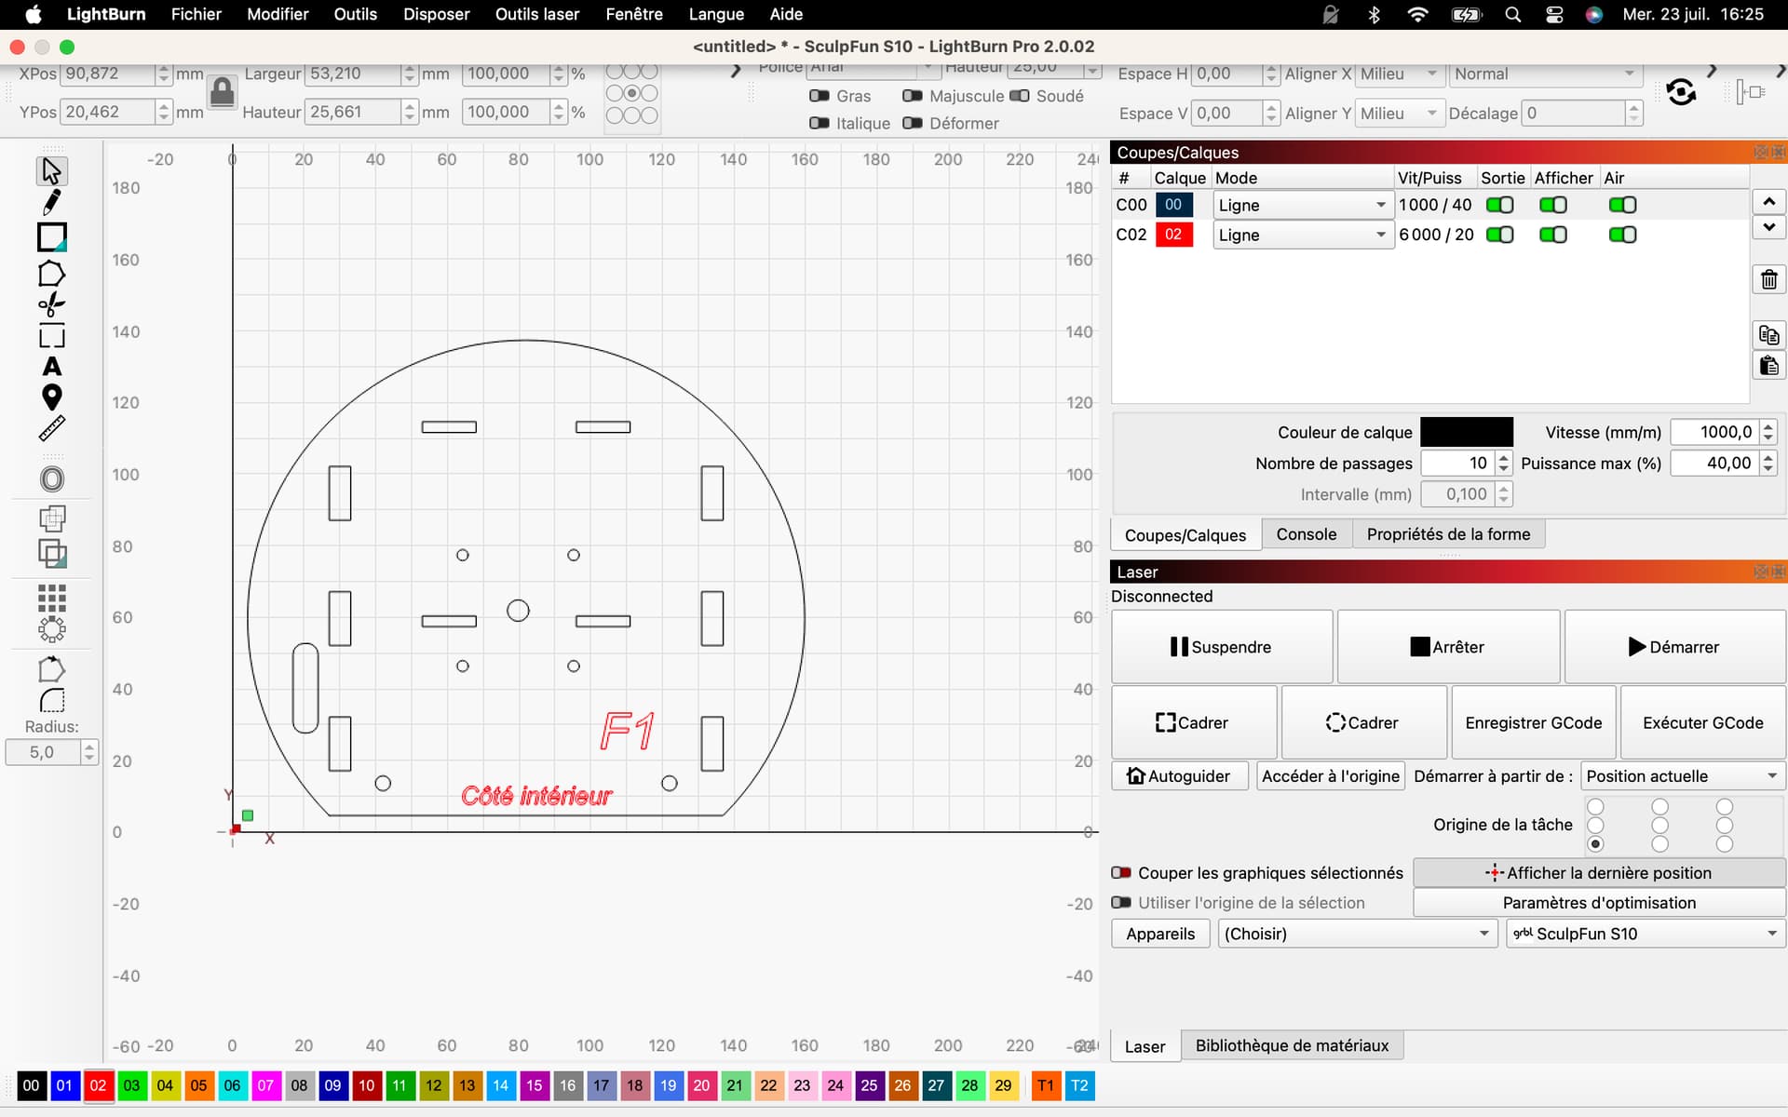Image resolution: width=1788 pixels, height=1117 pixels.
Task: Open Aligner X Milieu dropdown
Action: [1400, 74]
